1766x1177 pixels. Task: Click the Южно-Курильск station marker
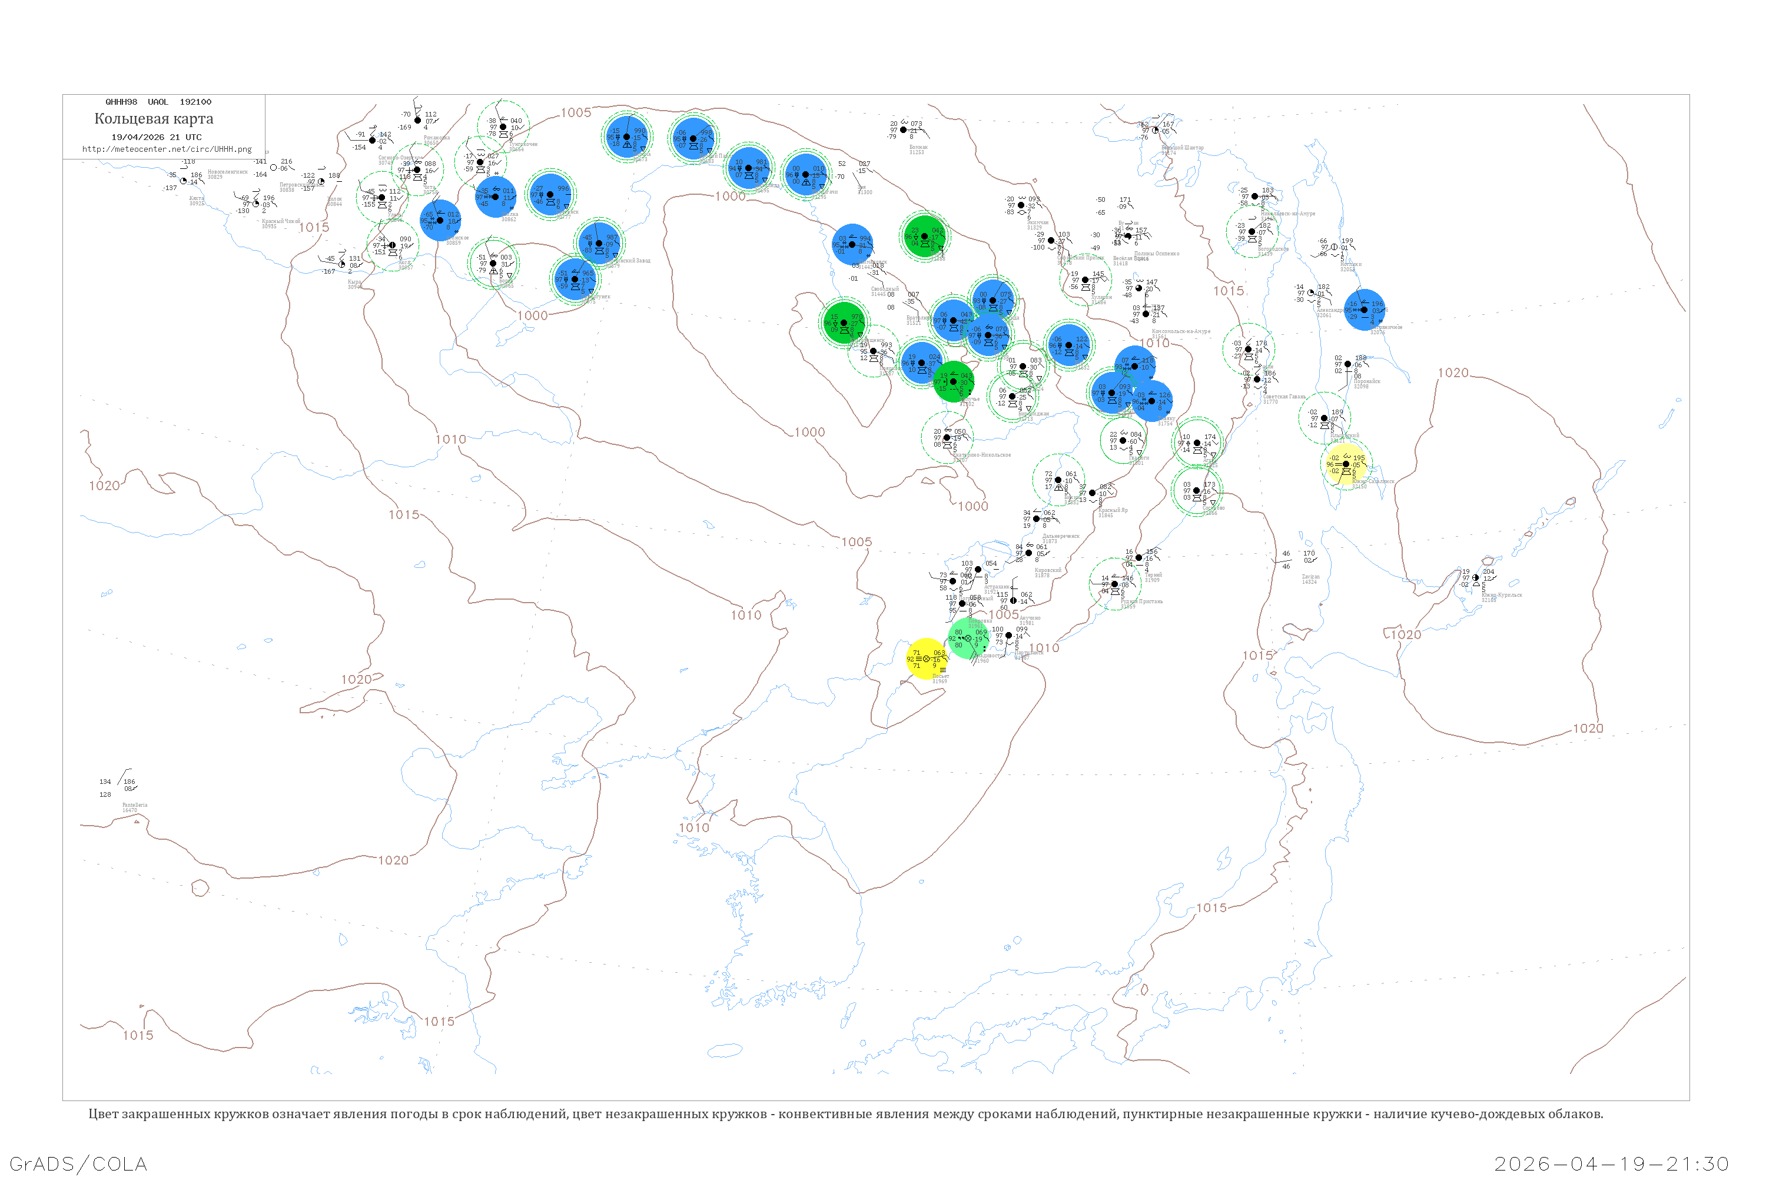pos(1475,577)
